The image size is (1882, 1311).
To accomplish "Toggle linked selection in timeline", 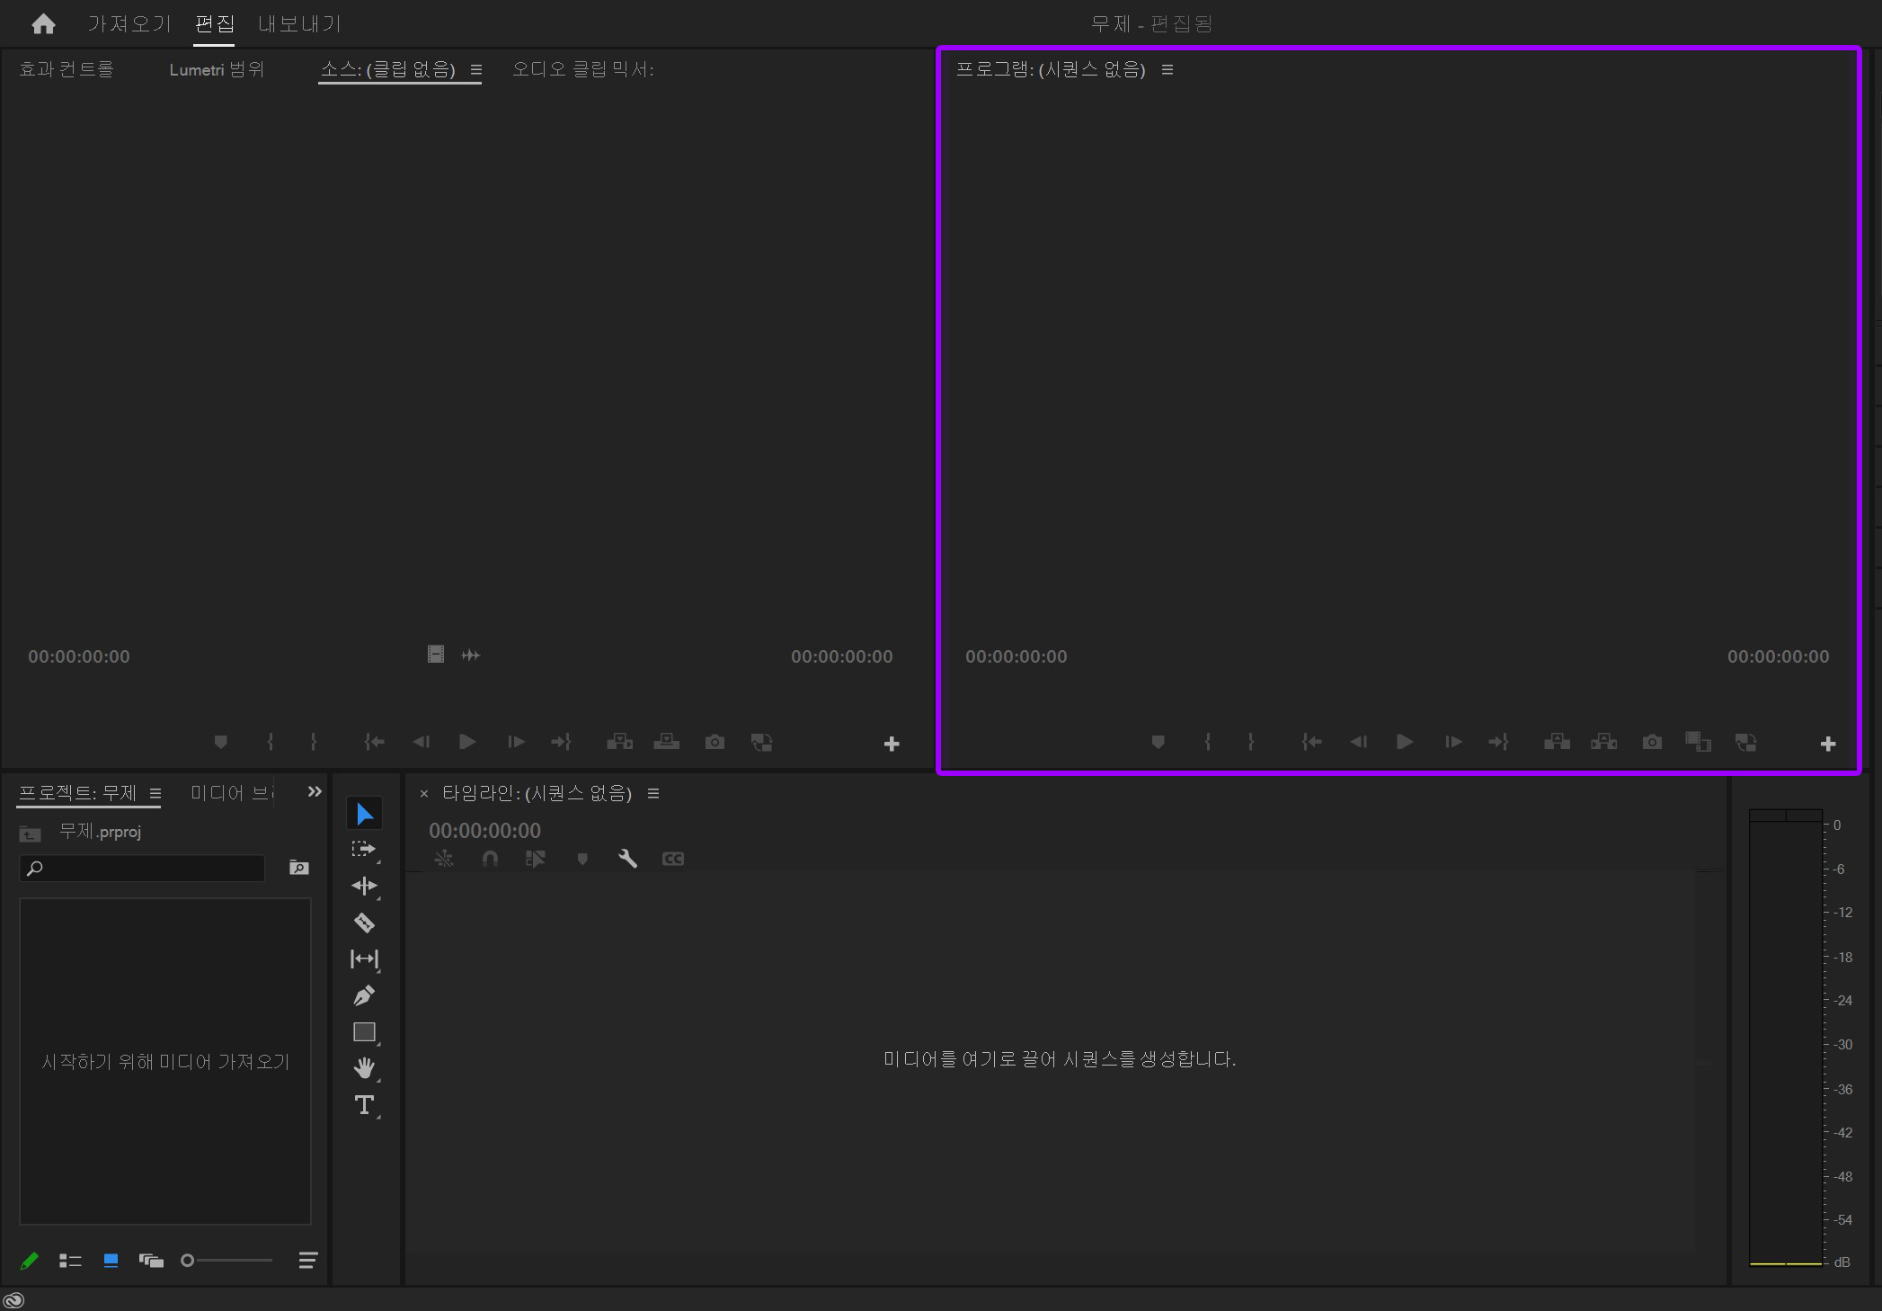I will (x=536, y=859).
